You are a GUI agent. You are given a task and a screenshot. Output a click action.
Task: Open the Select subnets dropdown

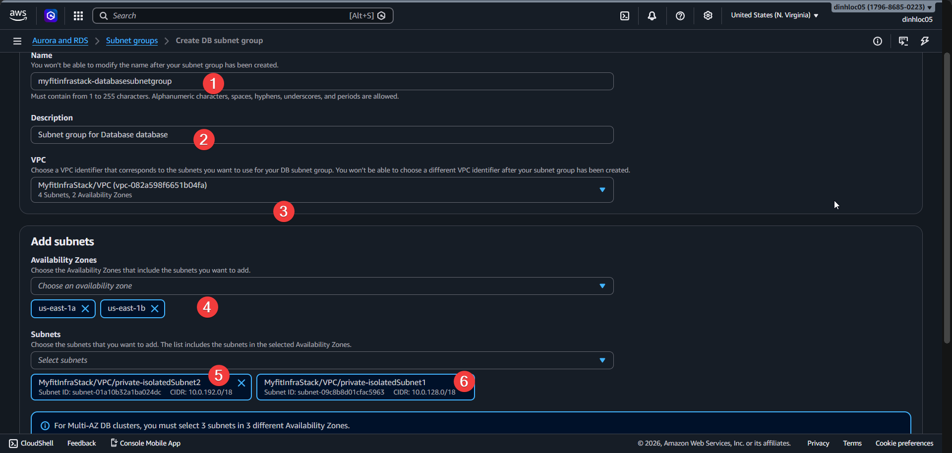[601, 360]
